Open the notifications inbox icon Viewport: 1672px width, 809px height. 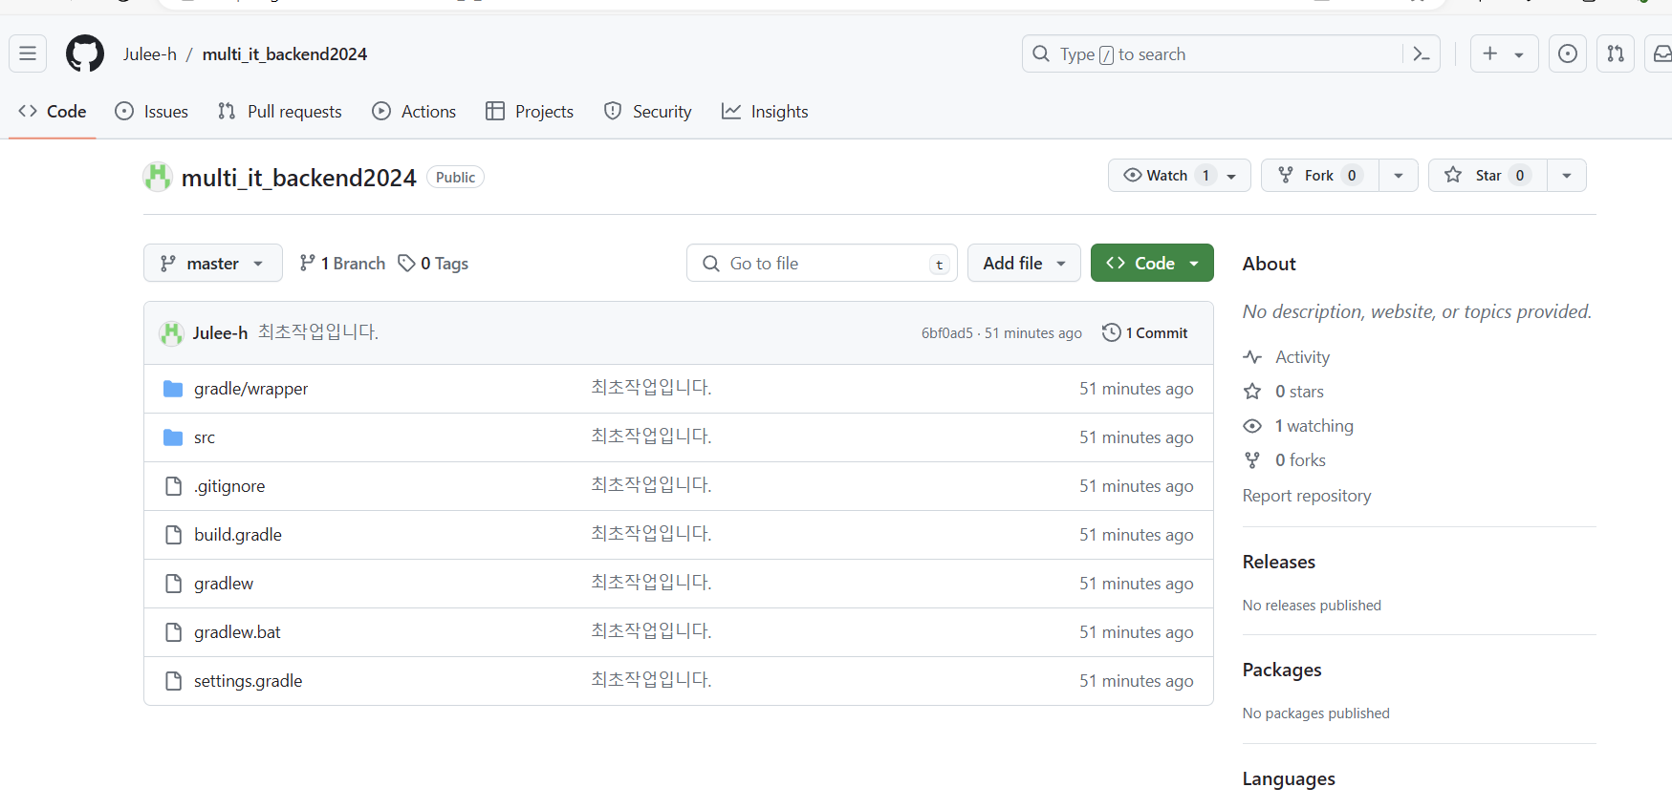(1661, 53)
